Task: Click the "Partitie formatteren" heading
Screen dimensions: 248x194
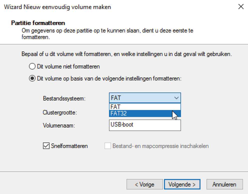Action: click(x=38, y=22)
